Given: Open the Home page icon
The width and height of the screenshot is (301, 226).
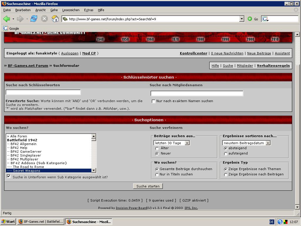Looking at the screenshot, I should click(55, 19).
